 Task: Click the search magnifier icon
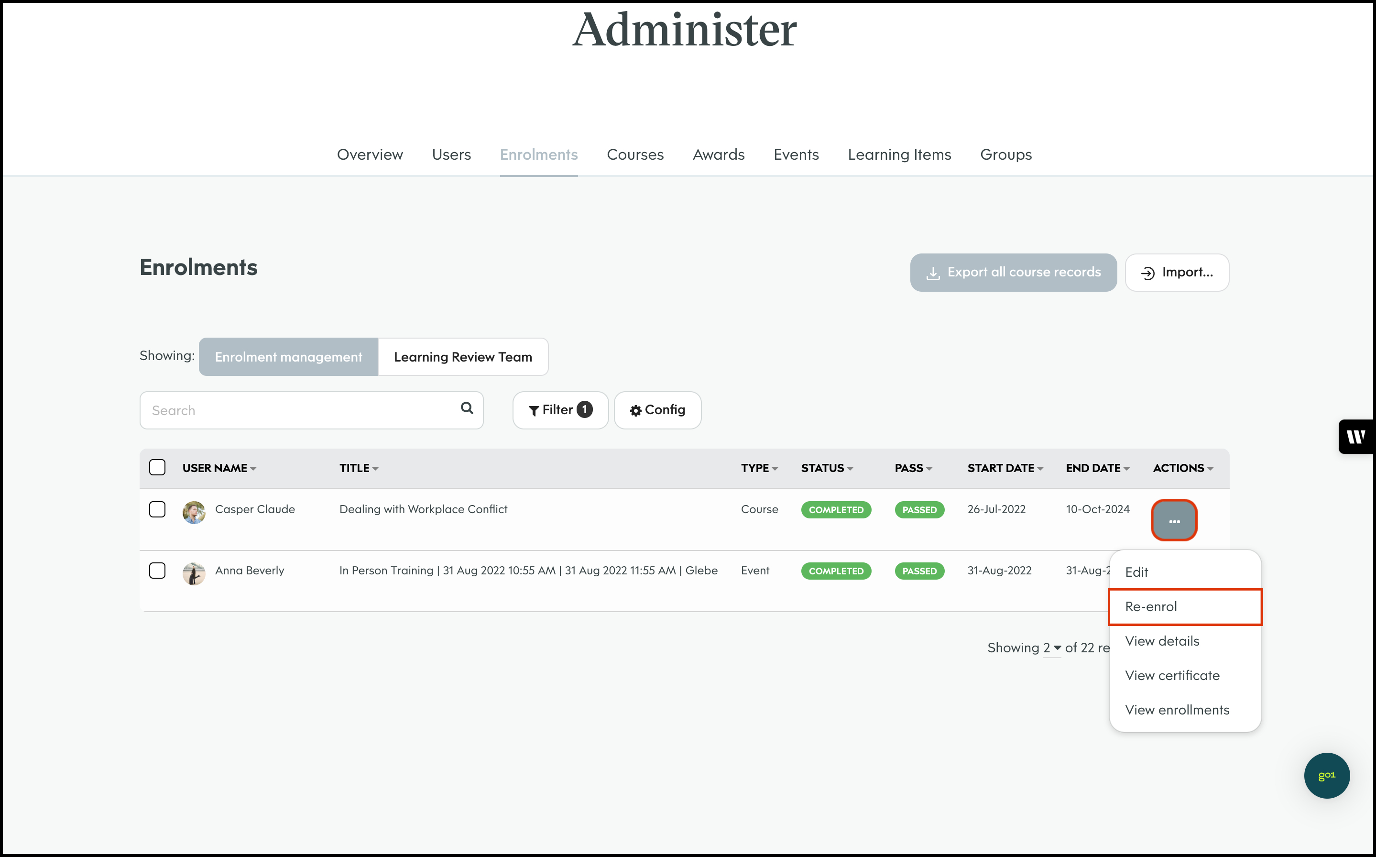pos(466,408)
